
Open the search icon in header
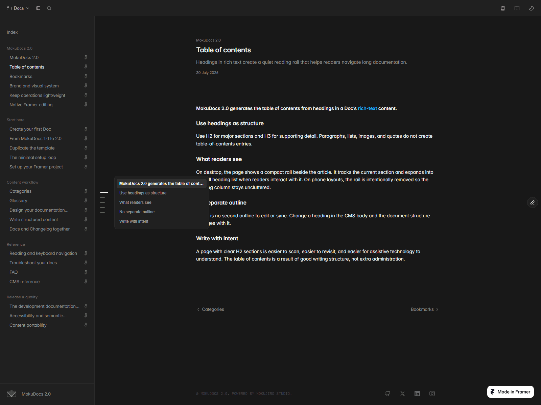(x=49, y=8)
